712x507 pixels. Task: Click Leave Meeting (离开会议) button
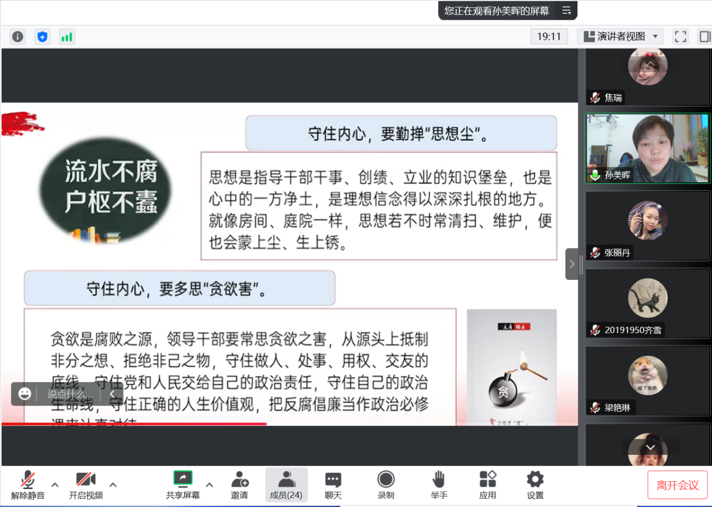coord(677,485)
